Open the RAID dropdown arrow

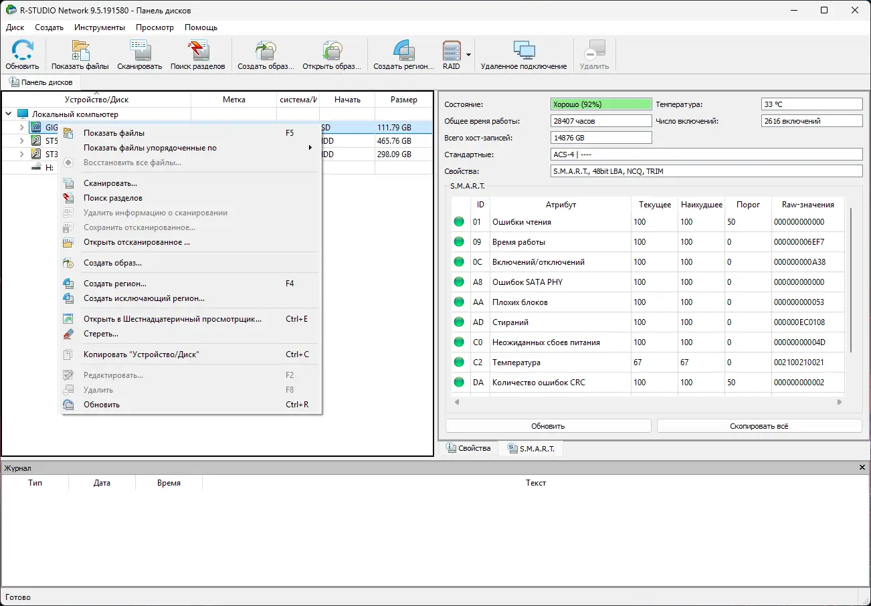(x=469, y=55)
